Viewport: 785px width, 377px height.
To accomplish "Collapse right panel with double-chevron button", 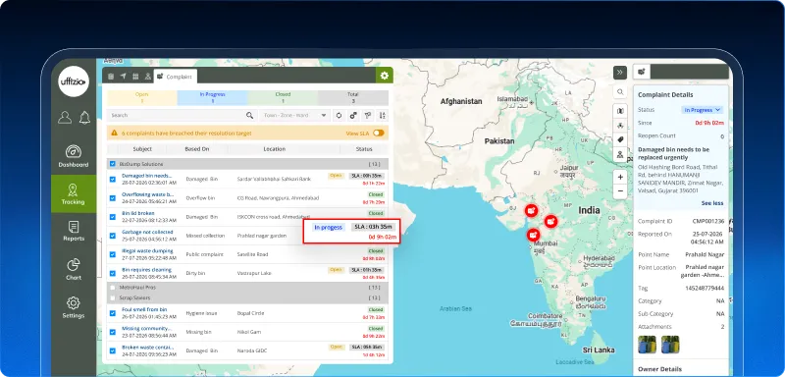I will pyautogui.click(x=620, y=73).
